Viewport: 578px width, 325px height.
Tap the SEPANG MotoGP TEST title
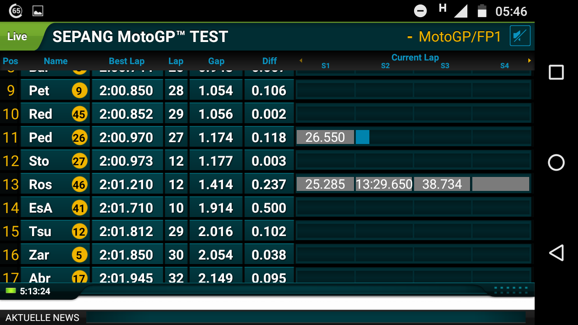[140, 37]
